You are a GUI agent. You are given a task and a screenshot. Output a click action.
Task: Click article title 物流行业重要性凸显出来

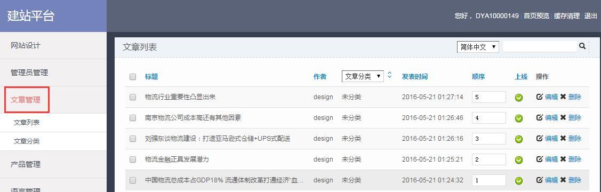[x=180, y=97]
